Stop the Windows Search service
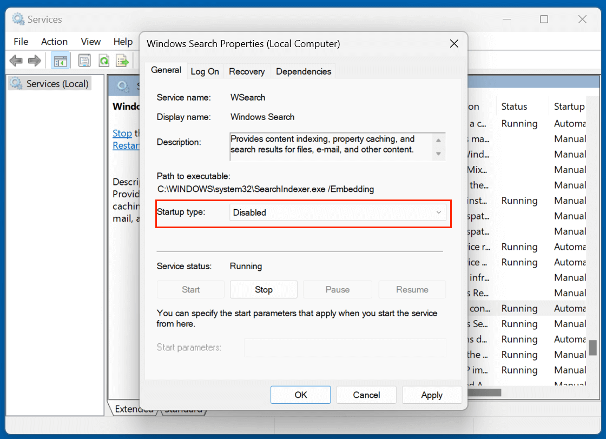This screenshot has height=439, width=606. coord(264,289)
